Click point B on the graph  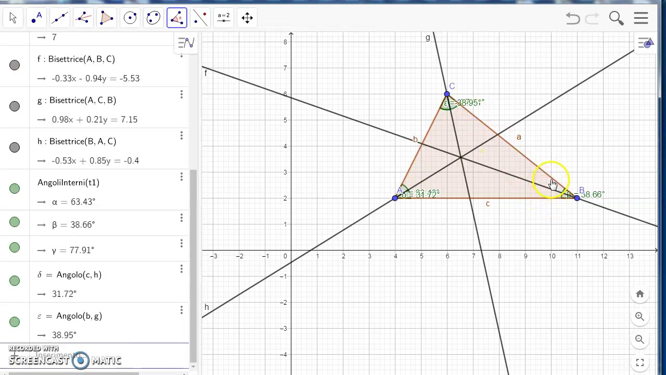click(x=577, y=198)
